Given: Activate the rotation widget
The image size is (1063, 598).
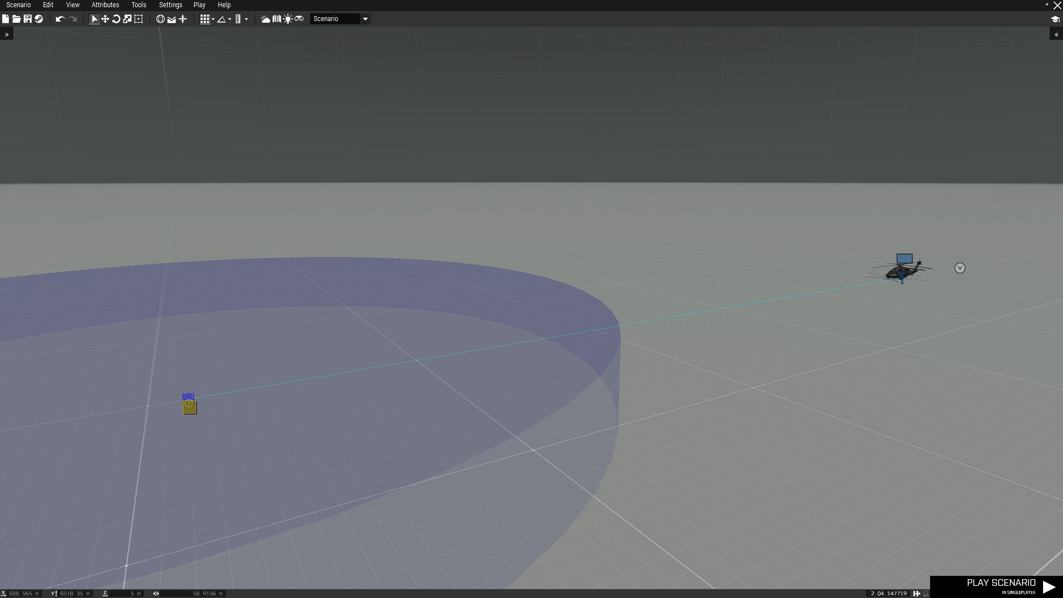Looking at the screenshot, I should (116, 19).
